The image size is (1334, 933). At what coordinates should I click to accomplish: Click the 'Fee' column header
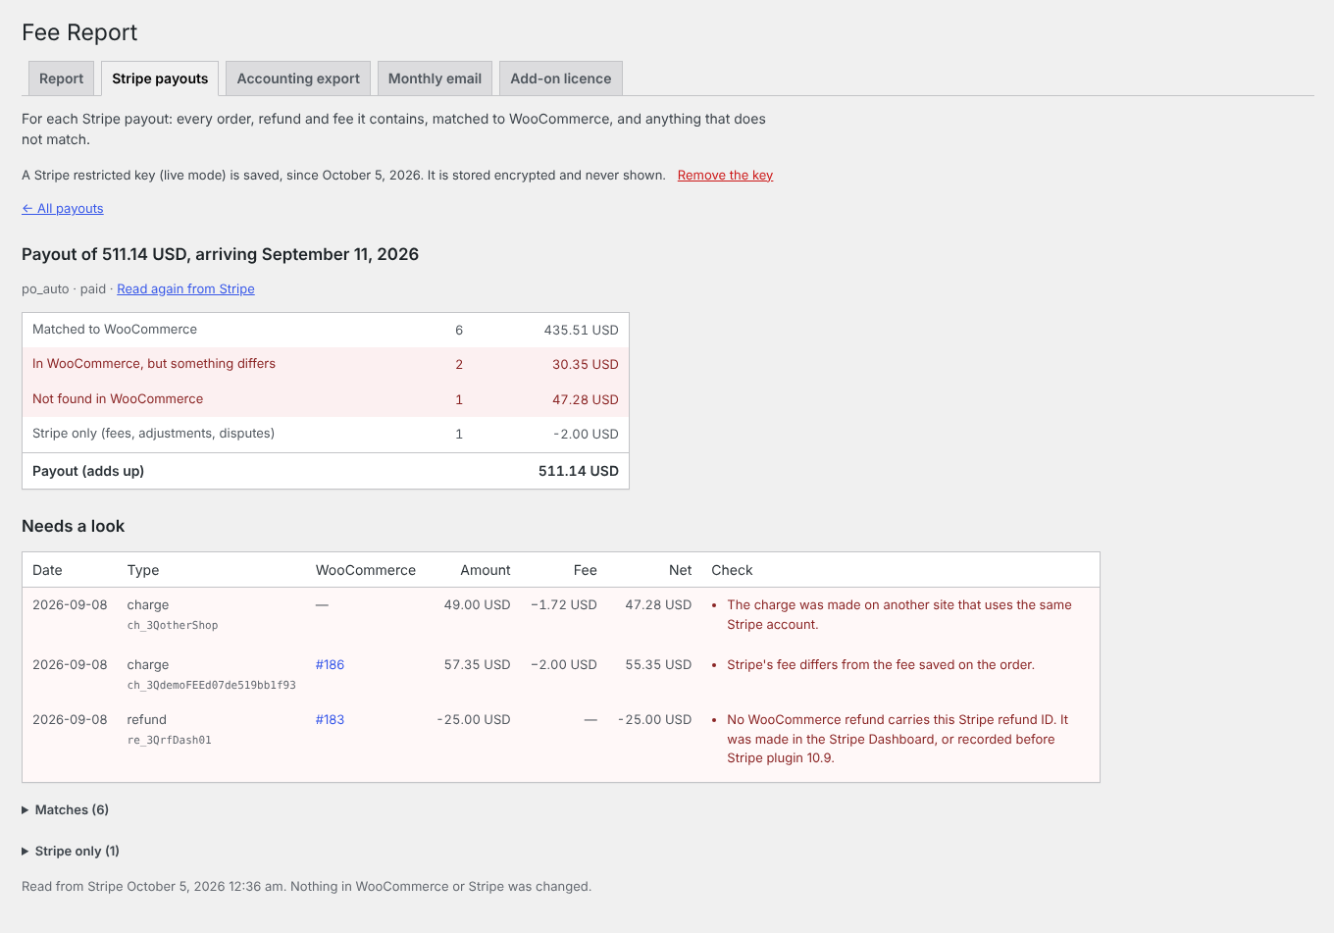click(x=586, y=570)
